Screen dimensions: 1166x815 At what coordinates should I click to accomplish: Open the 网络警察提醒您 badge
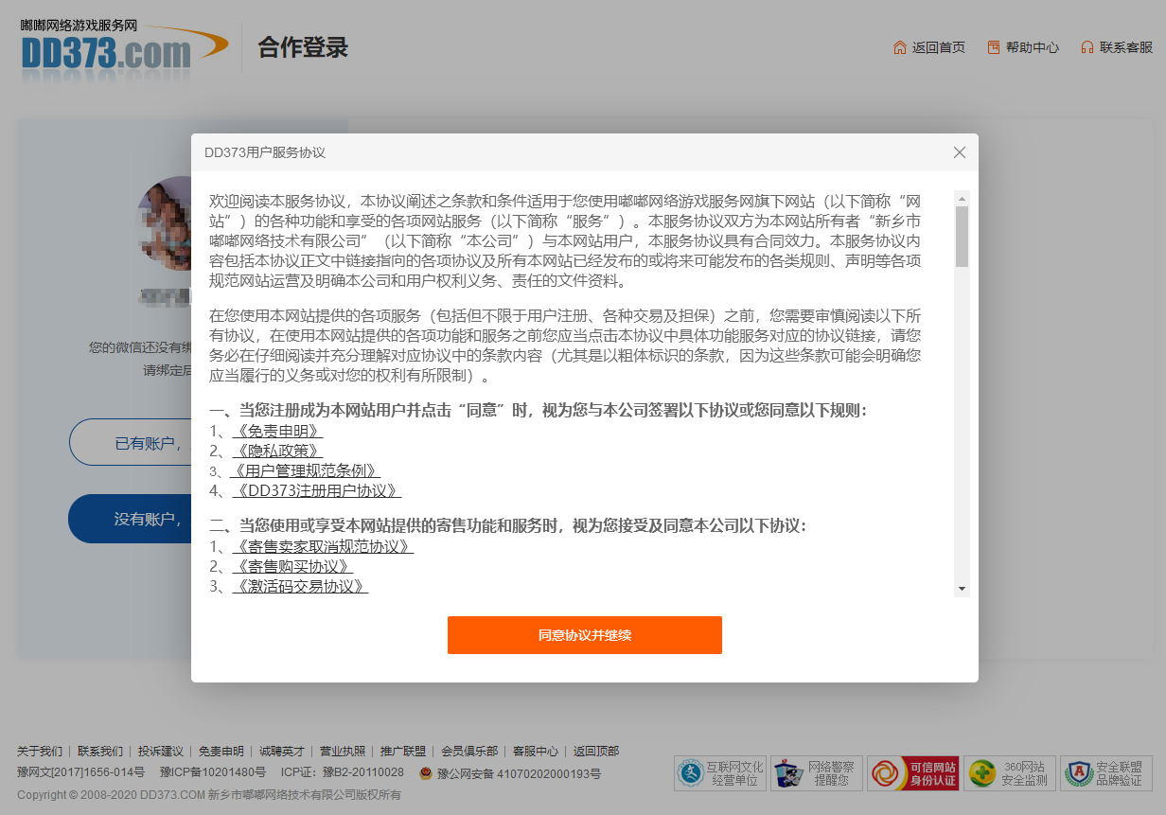(816, 773)
